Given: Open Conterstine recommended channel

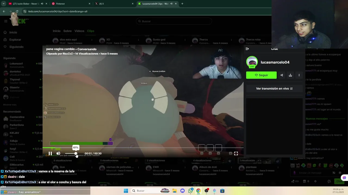Looking at the screenshot, I should pos(22,118).
